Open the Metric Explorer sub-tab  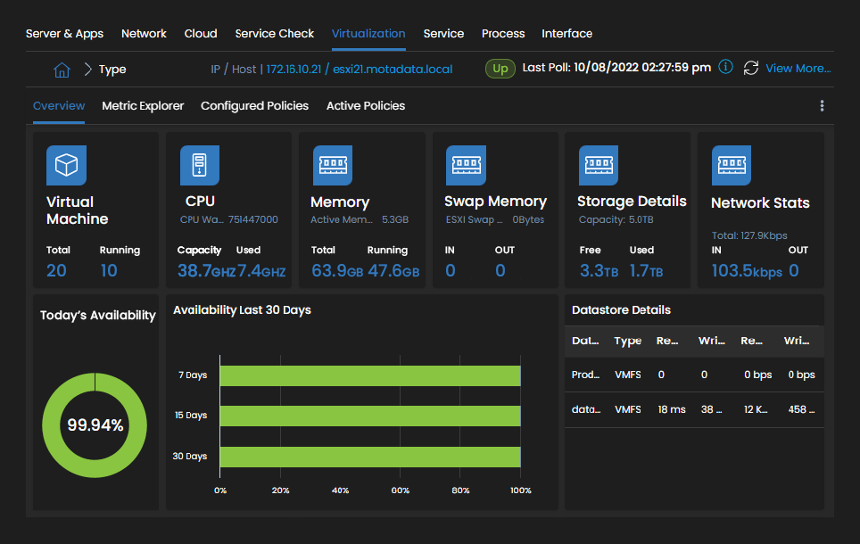click(x=143, y=106)
